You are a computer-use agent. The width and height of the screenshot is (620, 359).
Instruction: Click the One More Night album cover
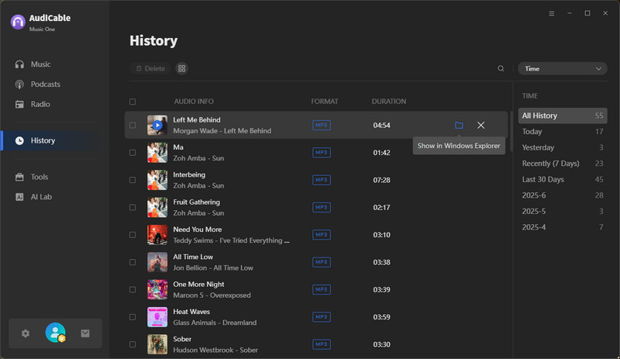click(x=157, y=289)
